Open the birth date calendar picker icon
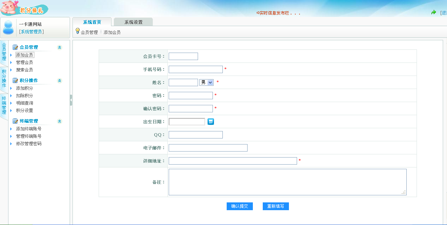The image size is (447, 225). coord(211,122)
